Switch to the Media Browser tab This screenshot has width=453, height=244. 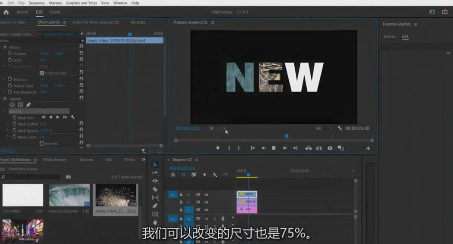pos(55,160)
